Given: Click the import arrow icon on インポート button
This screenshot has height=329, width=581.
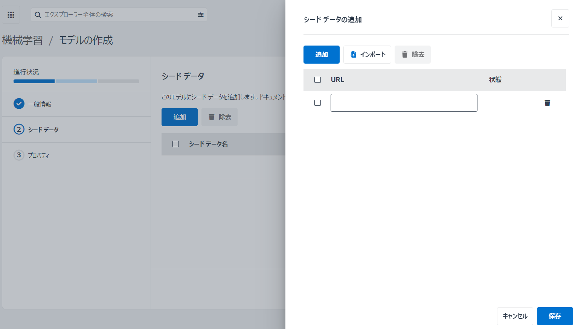Looking at the screenshot, I should tap(353, 54).
